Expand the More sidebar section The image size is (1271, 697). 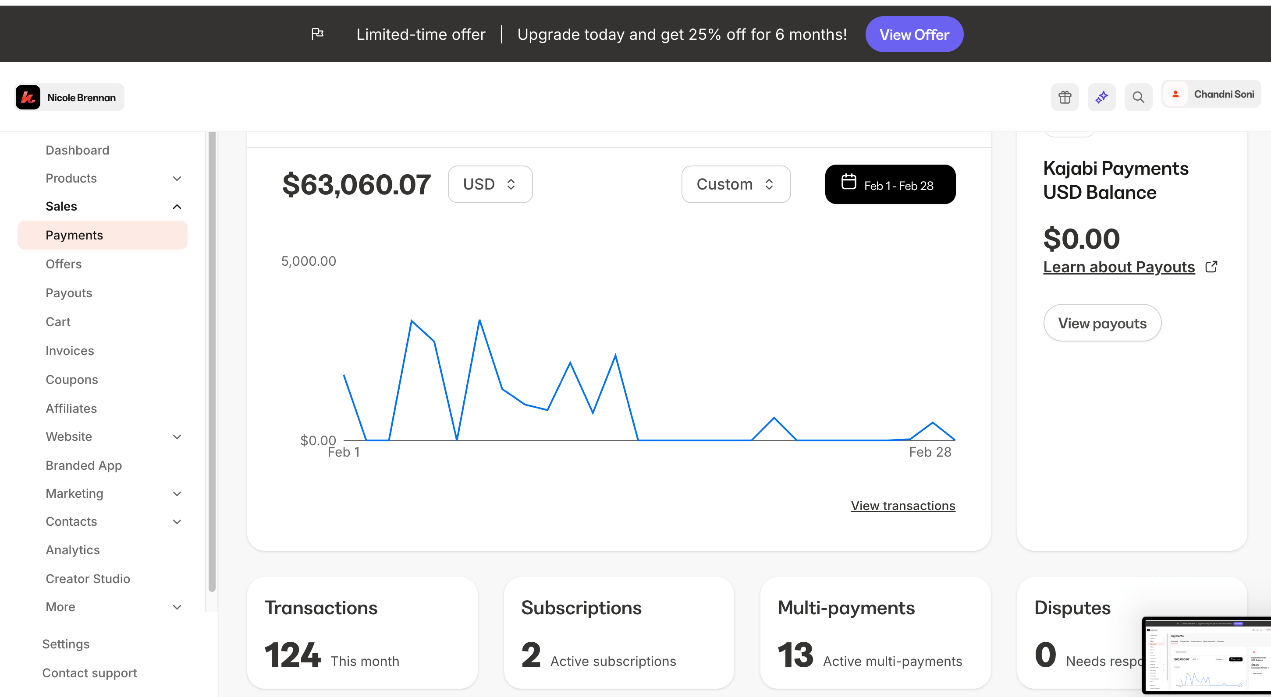pyautogui.click(x=177, y=607)
